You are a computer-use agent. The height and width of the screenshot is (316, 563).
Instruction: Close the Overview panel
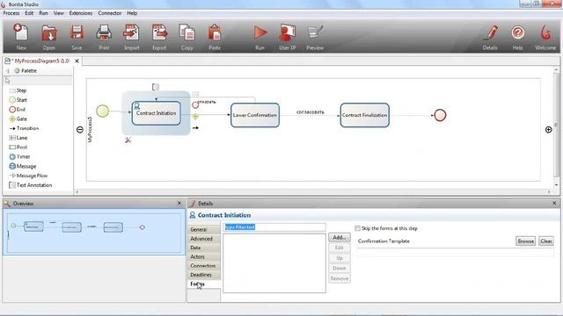179,203
